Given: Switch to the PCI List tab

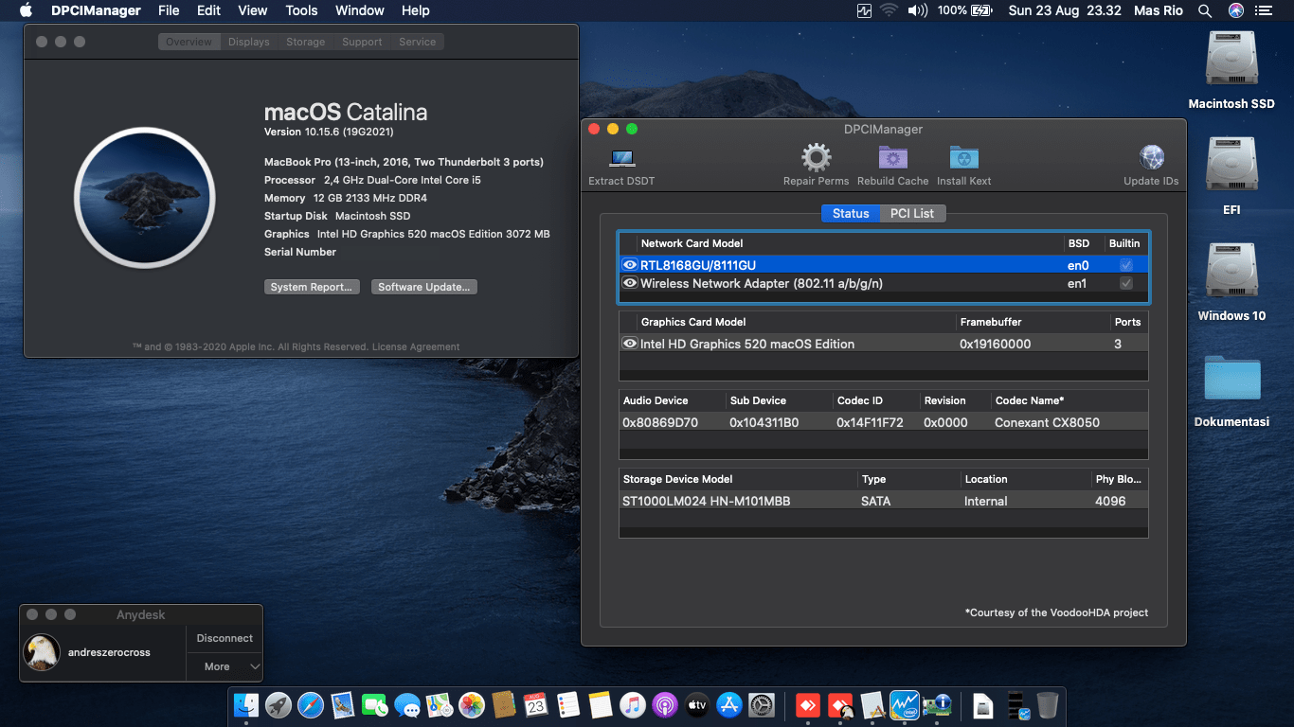Looking at the screenshot, I should click(x=911, y=213).
